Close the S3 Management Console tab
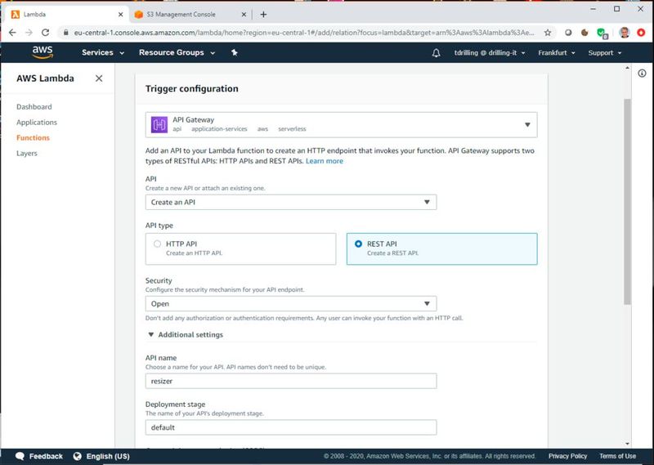The width and height of the screenshot is (654, 465). [x=244, y=15]
